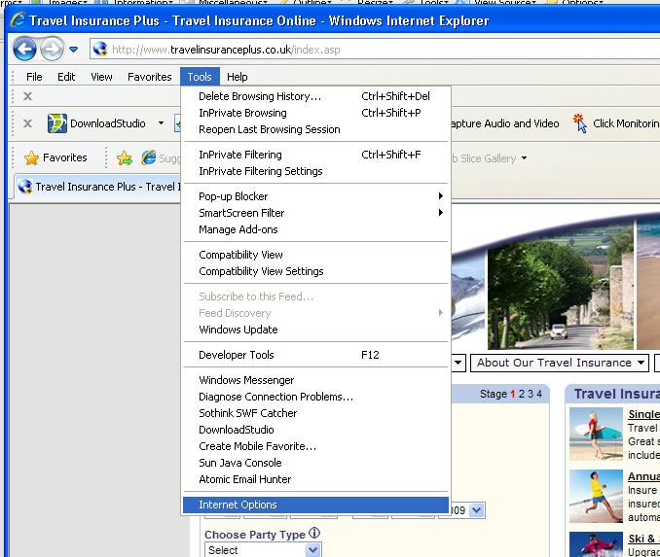This screenshot has height=557, width=660.
Task: Click the surfer girl insurance thumbnail
Action: [x=596, y=434]
